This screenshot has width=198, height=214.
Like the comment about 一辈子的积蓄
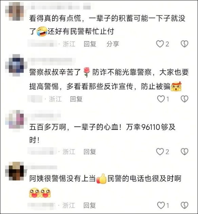(160, 44)
